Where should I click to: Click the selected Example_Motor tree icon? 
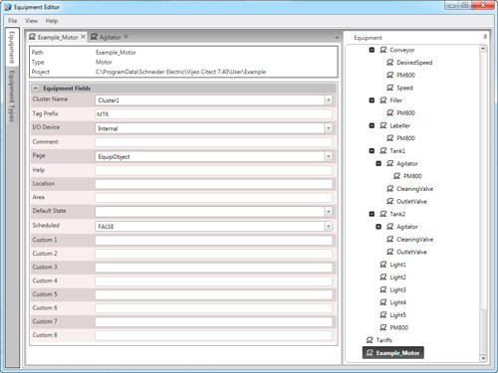coord(370,353)
